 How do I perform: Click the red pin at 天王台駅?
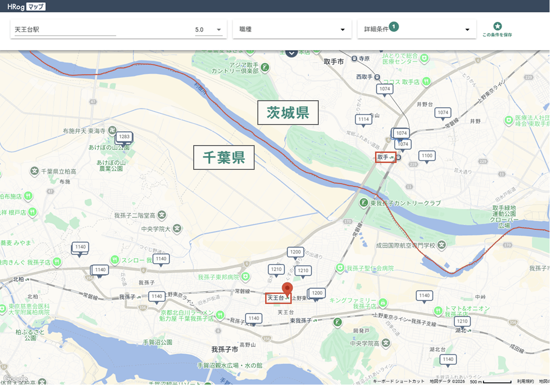288,288
